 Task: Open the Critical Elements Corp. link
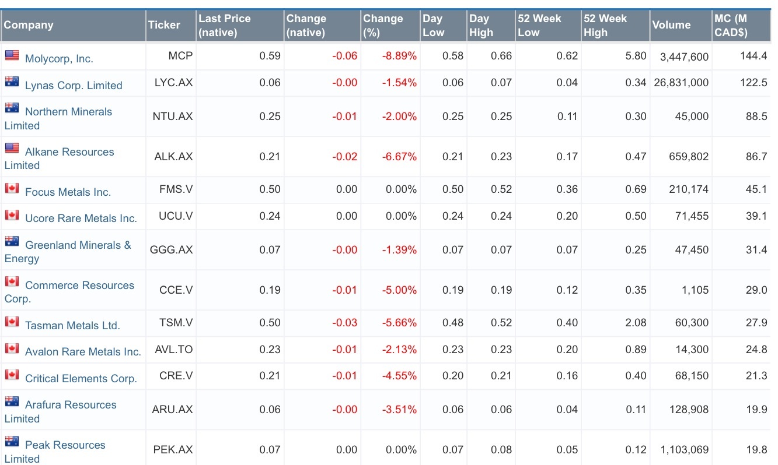coord(81,379)
